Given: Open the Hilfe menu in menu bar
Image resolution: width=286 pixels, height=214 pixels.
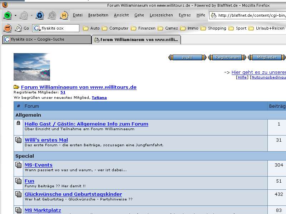Looking at the screenshot, I should (x=201, y=15).
